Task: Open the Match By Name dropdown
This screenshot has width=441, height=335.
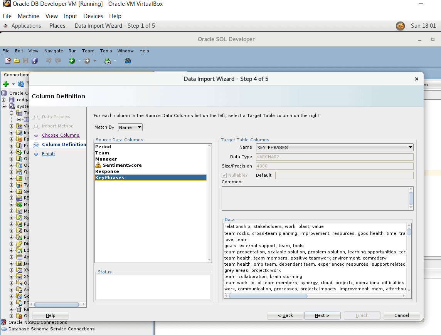Action: pos(130,127)
